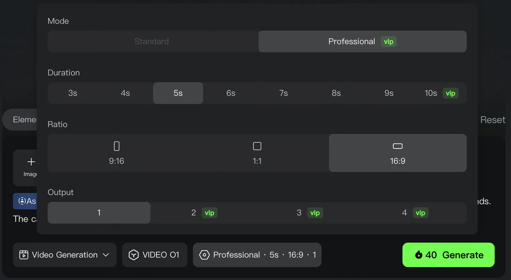Select output count 2
Viewport: 511px width, 280px height.
[194, 213]
